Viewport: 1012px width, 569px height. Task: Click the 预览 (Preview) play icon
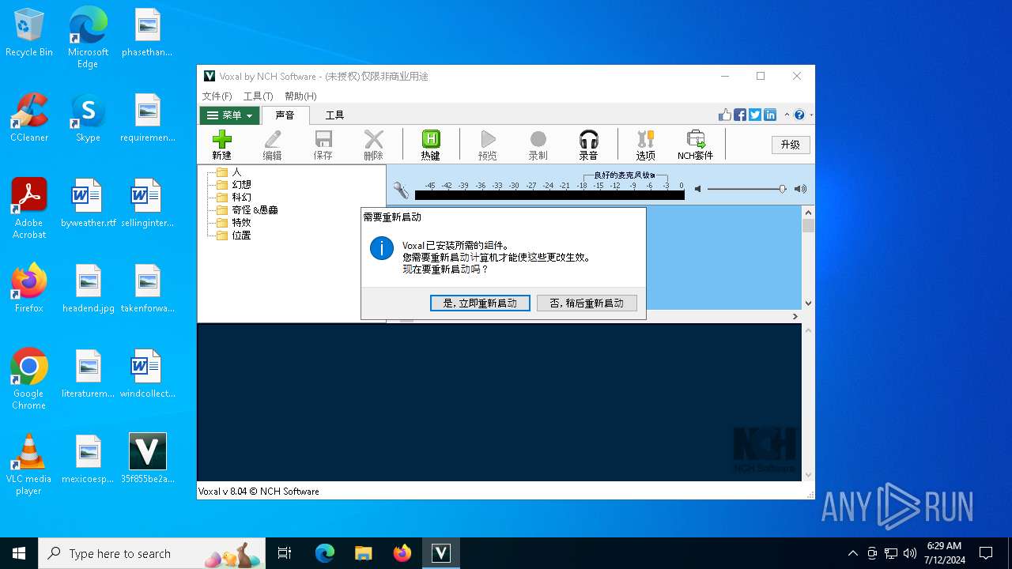(488, 140)
